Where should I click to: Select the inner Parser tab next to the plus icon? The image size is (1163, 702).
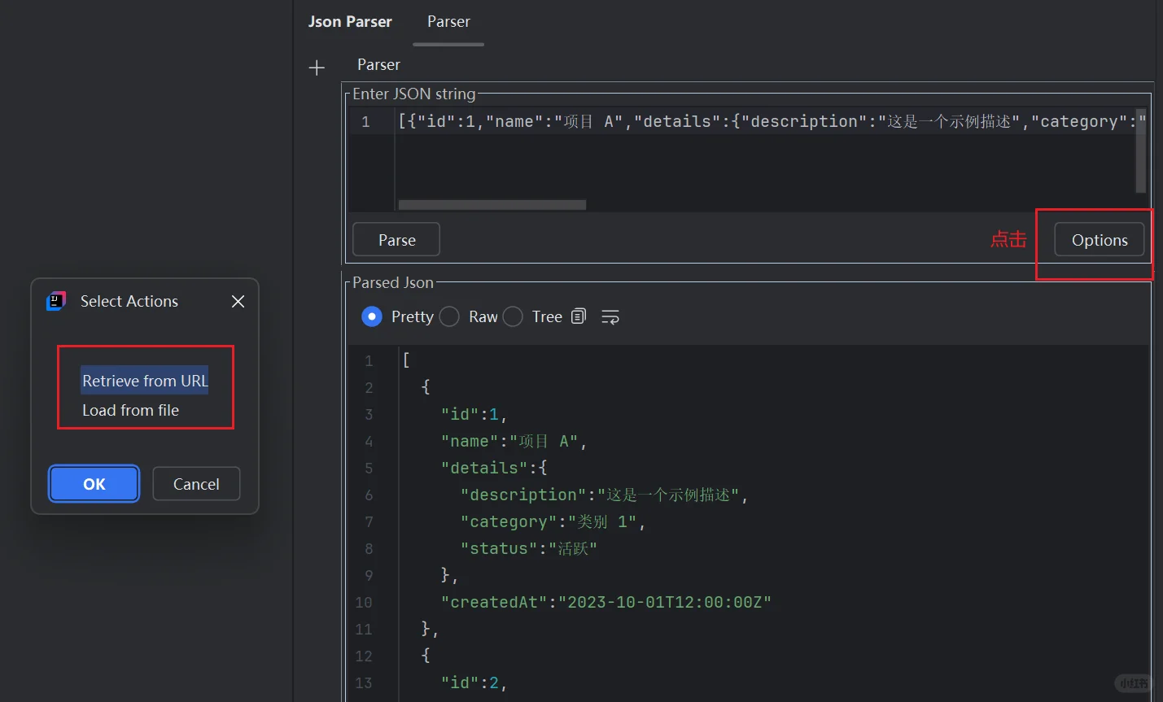click(x=378, y=65)
